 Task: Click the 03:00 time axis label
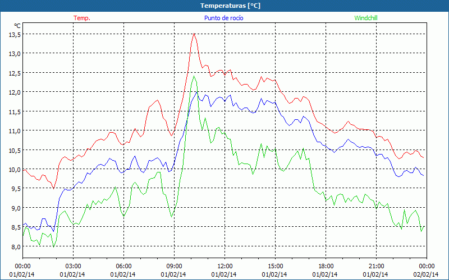(73, 266)
